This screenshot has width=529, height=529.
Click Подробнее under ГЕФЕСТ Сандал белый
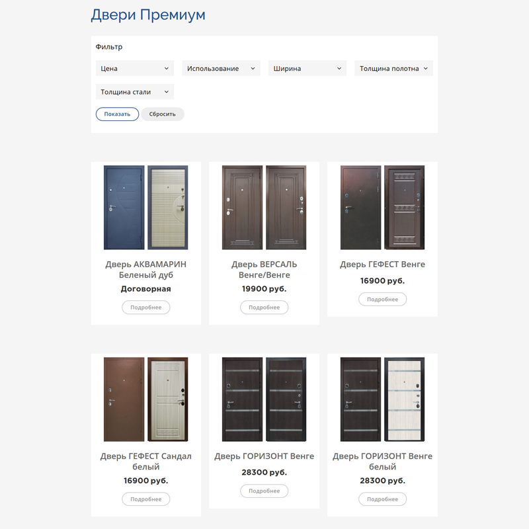tap(145, 499)
